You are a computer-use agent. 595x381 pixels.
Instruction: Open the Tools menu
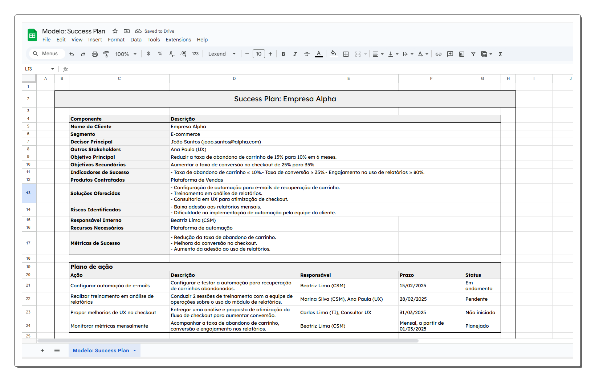[154, 40]
